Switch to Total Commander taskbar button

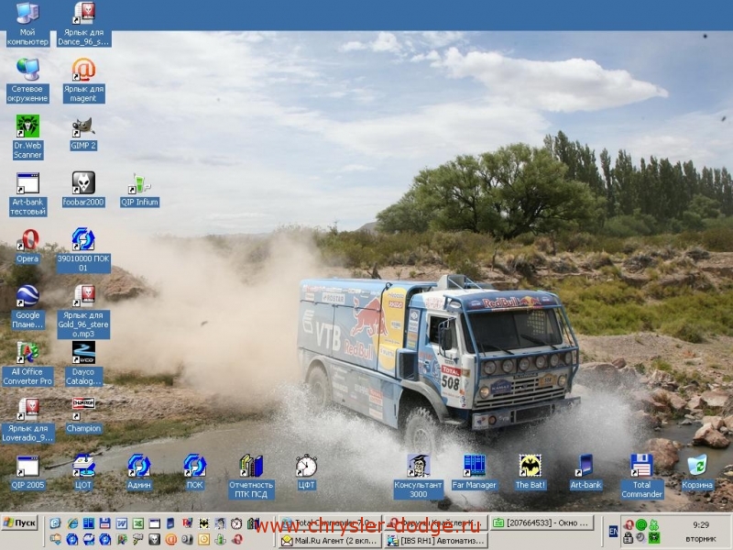click(x=330, y=522)
